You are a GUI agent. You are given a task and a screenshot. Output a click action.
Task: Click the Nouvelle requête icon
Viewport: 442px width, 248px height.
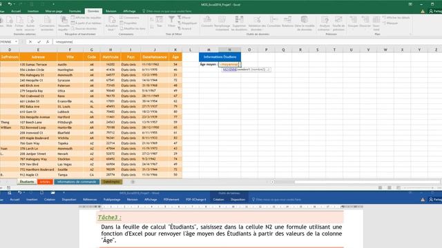click(x=64, y=20)
